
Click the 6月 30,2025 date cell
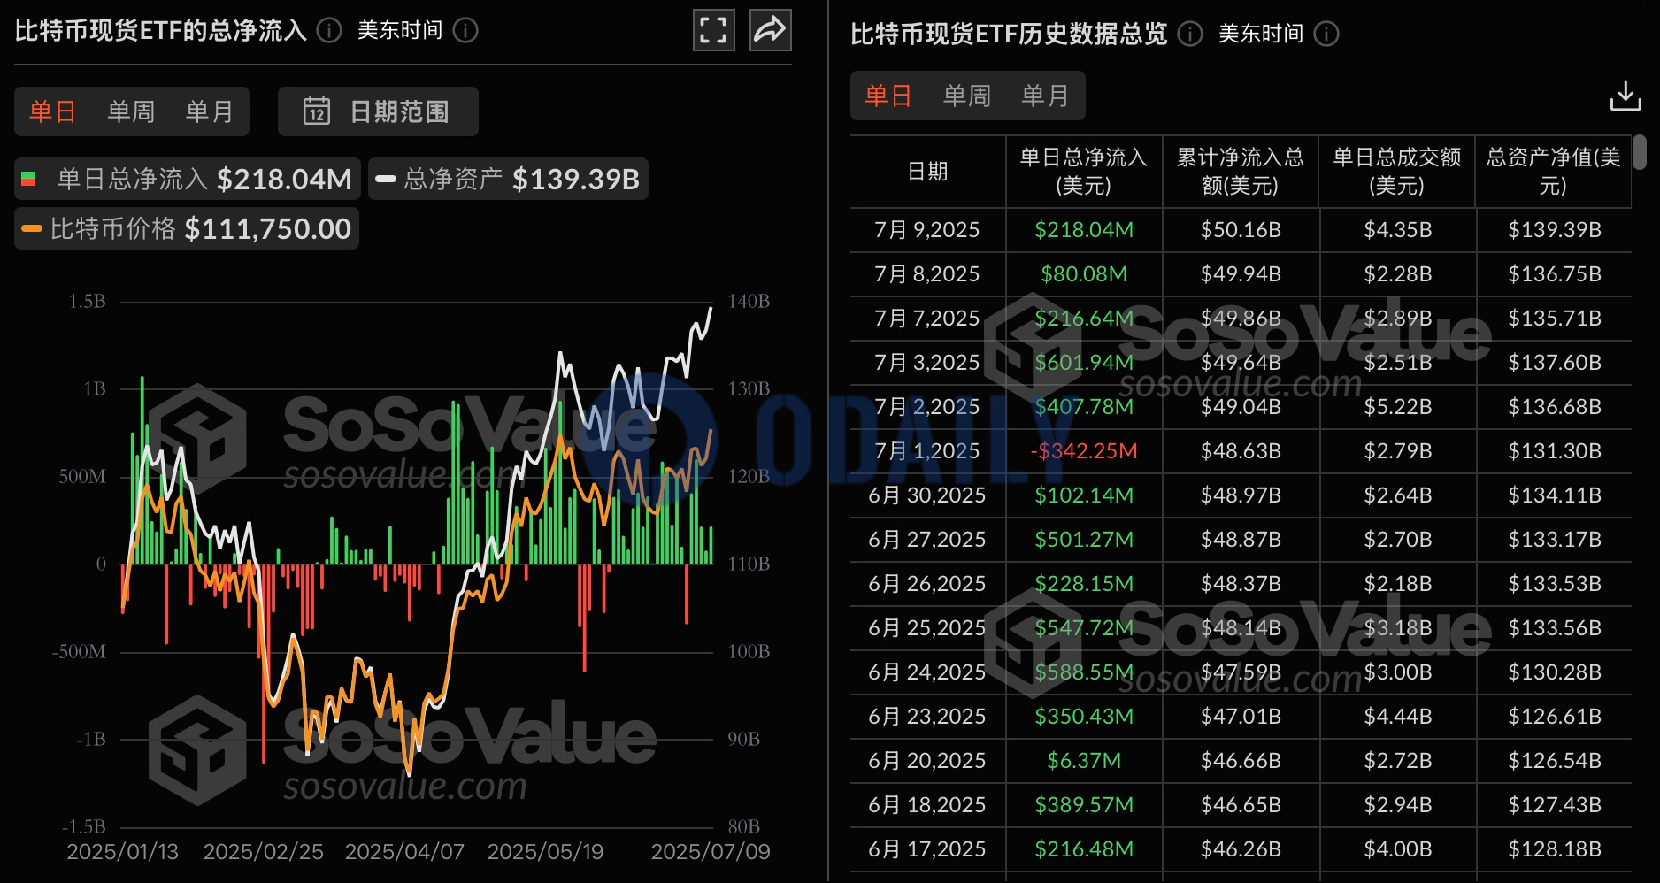click(x=927, y=495)
